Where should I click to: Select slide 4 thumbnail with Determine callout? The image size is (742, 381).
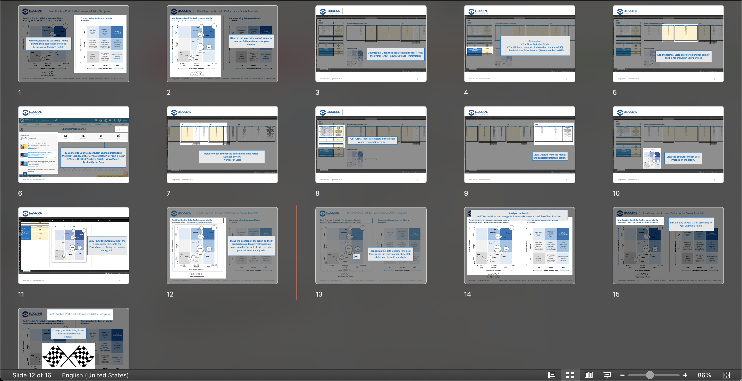pyautogui.click(x=520, y=44)
